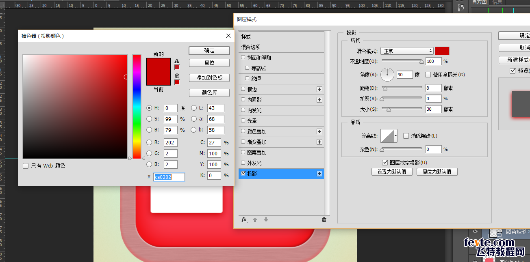Toggle 图层挖空投影 checkbox

point(385,162)
